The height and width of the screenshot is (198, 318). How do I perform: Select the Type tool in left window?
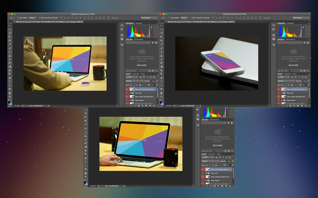coord(10,82)
